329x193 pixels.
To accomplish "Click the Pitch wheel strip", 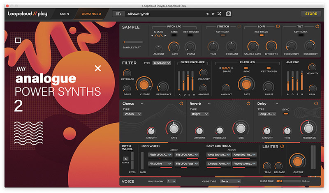I will click(132, 161).
